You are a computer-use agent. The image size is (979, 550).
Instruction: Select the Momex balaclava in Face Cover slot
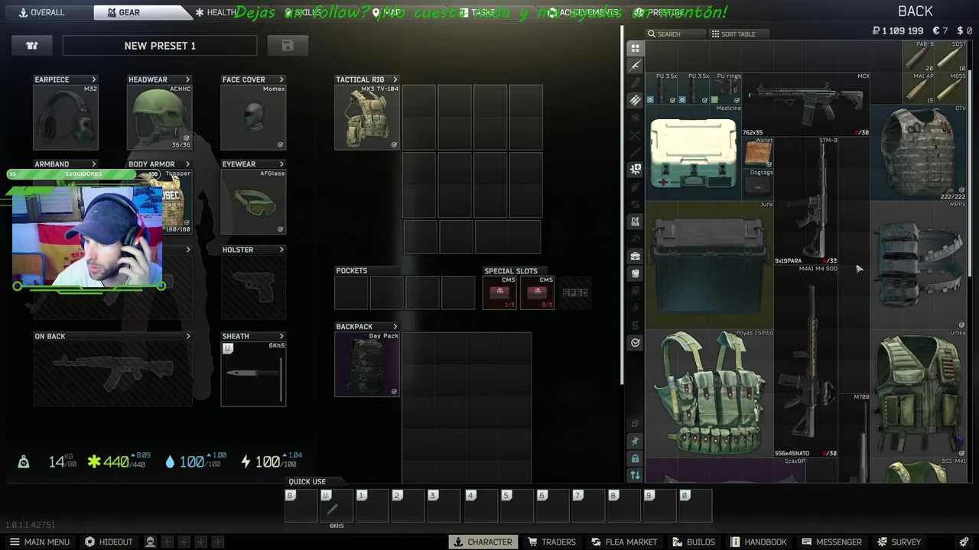coord(253,117)
